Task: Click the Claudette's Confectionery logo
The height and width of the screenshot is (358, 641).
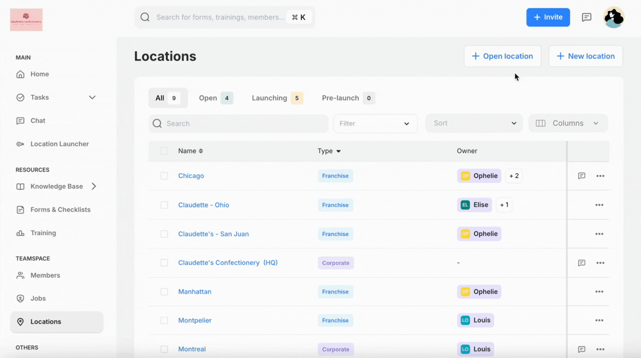Action: point(26,20)
